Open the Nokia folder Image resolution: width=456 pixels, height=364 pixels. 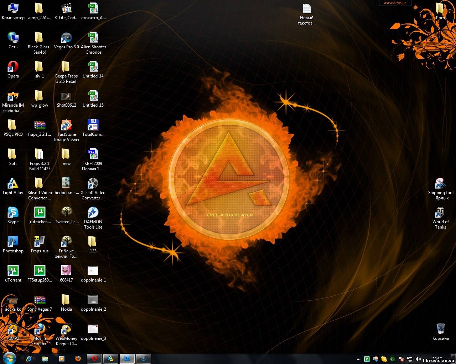click(66, 300)
